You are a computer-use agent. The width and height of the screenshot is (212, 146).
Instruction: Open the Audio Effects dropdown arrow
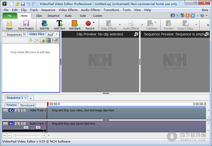point(142,24)
